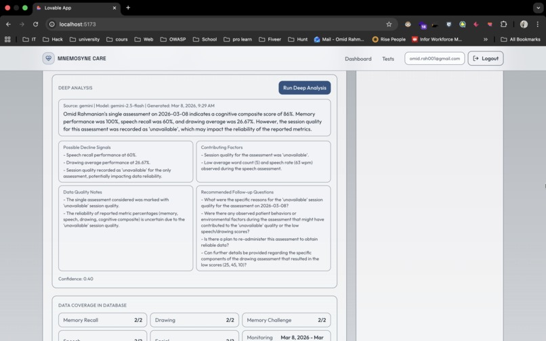The width and height of the screenshot is (546, 341).
Task: Click the Contributing Factors card
Action: click(264, 162)
